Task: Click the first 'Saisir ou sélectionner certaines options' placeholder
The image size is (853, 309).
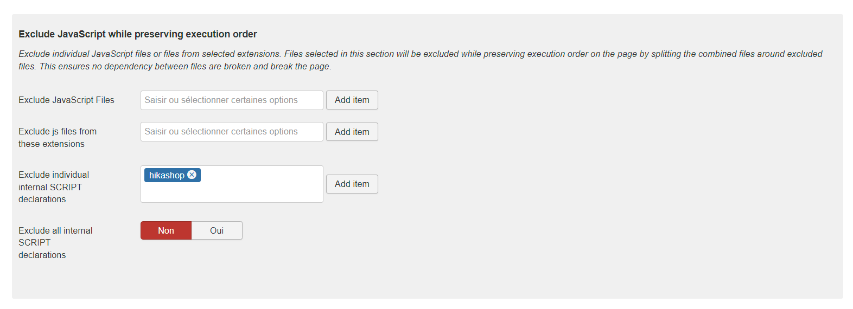Action: [x=221, y=100]
